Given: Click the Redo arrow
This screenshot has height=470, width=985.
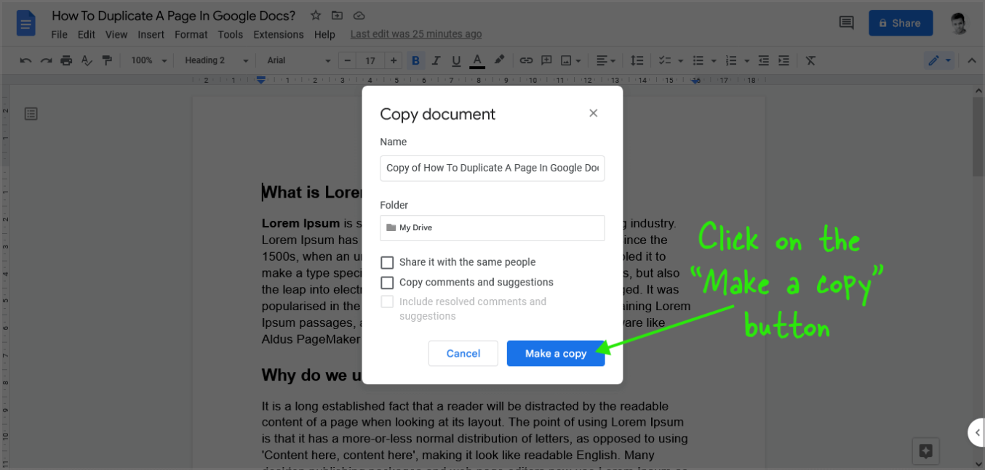Looking at the screenshot, I should pos(46,60).
